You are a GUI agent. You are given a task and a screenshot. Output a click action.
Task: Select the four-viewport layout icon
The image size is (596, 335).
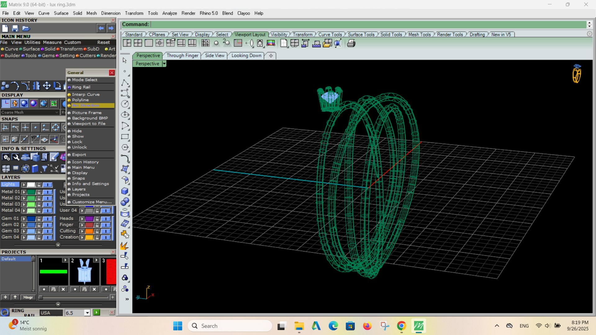pyautogui.click(x=138, y=43)
